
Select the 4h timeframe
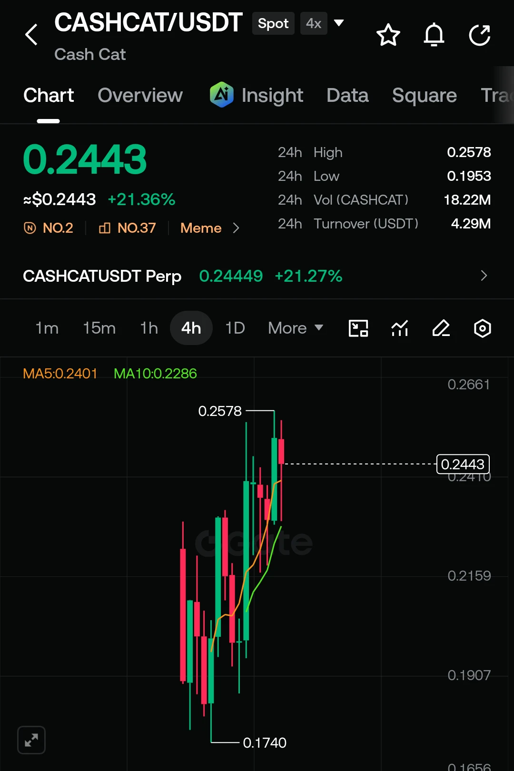(x=191, y=328)
